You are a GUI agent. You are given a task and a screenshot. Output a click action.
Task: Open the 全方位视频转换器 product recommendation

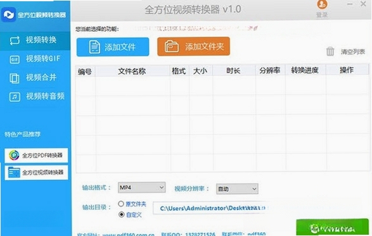pyautogui.click(x=36, y=173)
